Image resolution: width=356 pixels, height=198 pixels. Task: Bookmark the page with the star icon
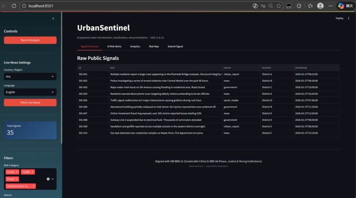pyautogui.click(x=279, y=6)
